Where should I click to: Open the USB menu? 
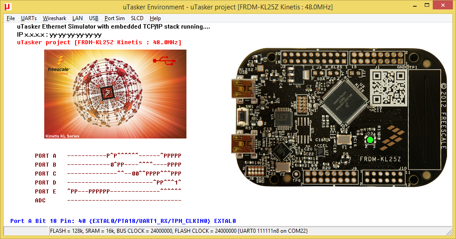(x=93, y=18)
